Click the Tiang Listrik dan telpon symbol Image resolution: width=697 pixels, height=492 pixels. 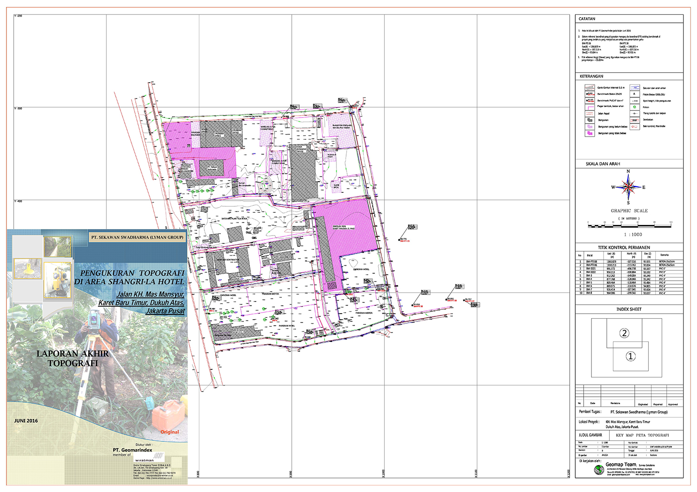pyautogui.click(x=635, y=113)
